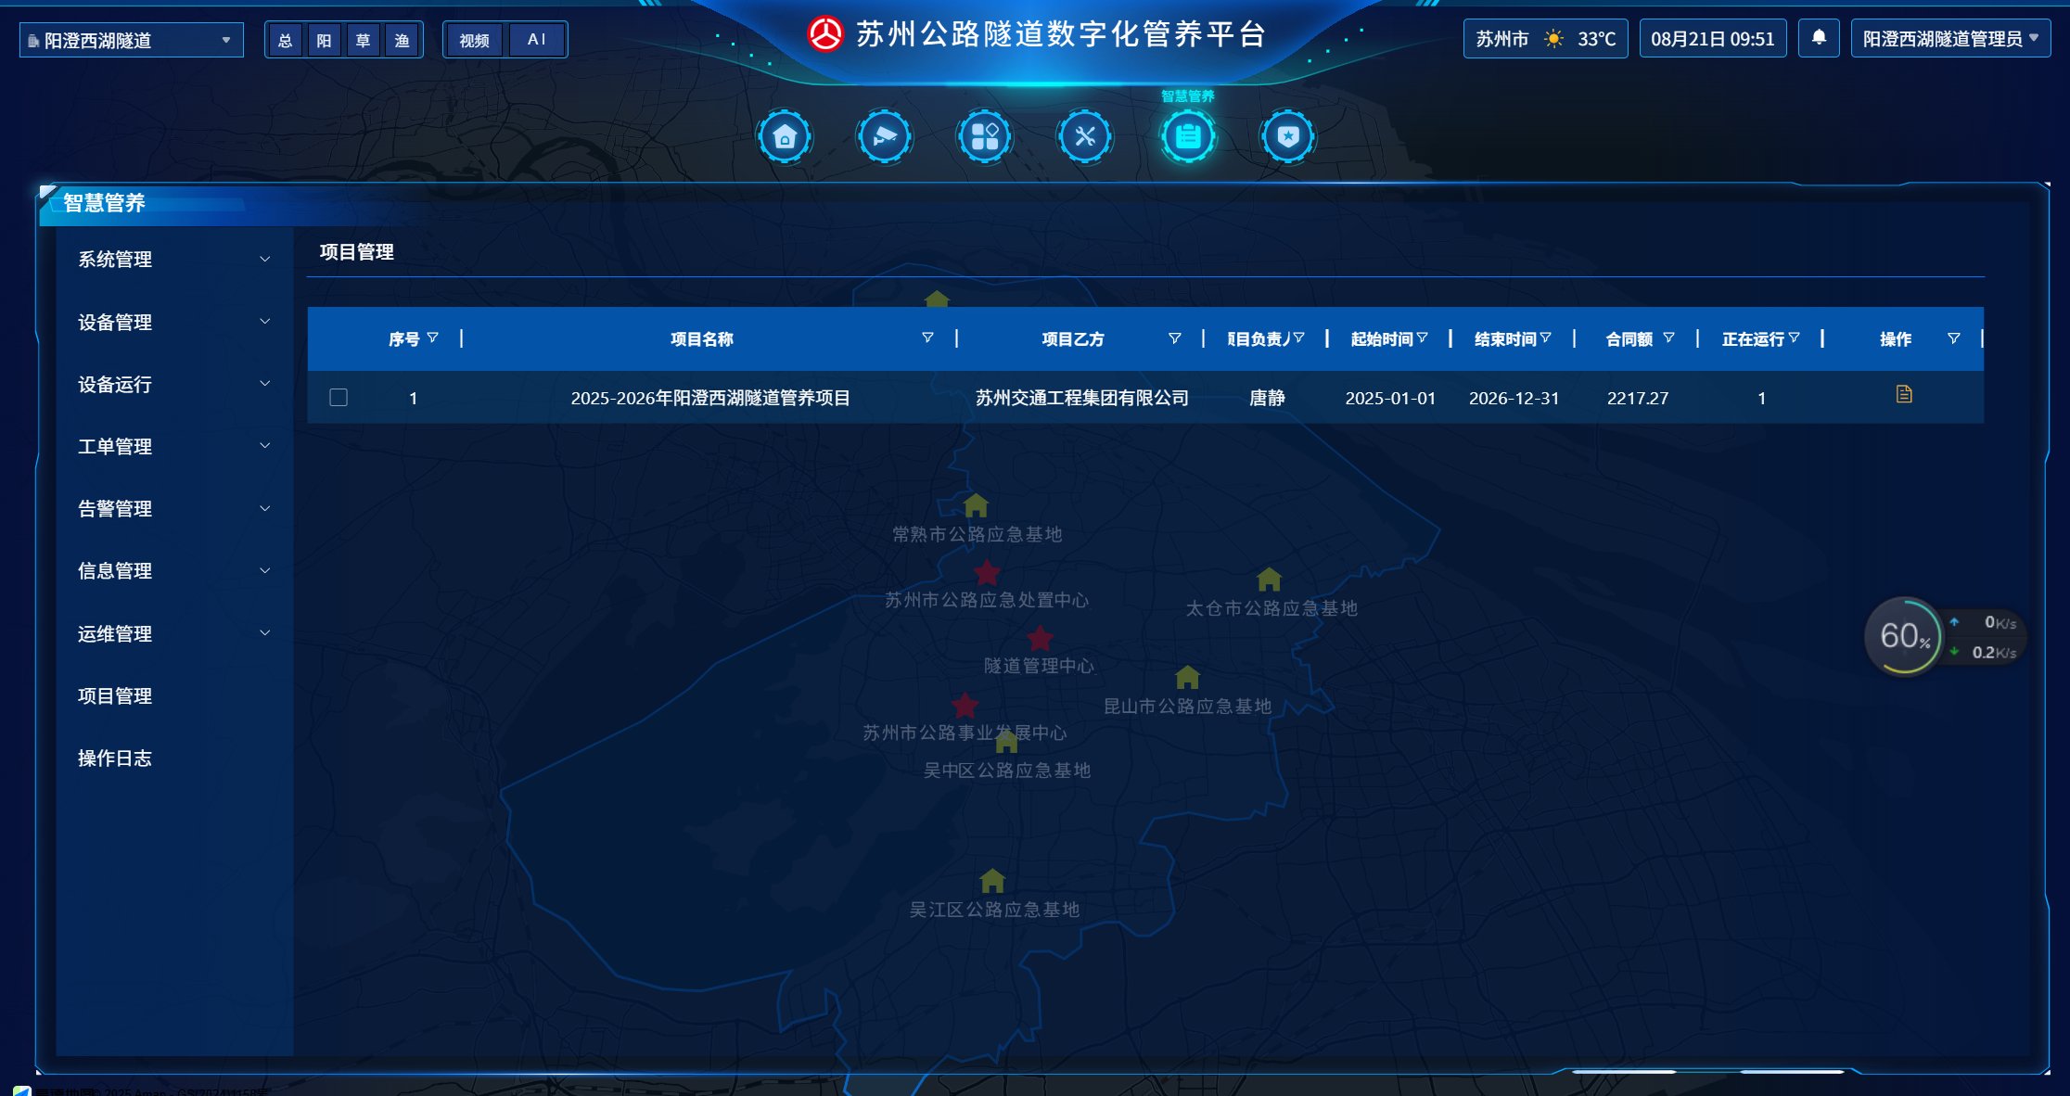
Task: Click the 总 tunnel shortcut button
Action: 286,40
